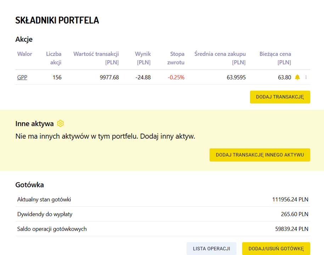Image resolution: width=324 pixels, height=255 pixels.
Task: Open the GPP stock link
Action: tap(22, 77)
